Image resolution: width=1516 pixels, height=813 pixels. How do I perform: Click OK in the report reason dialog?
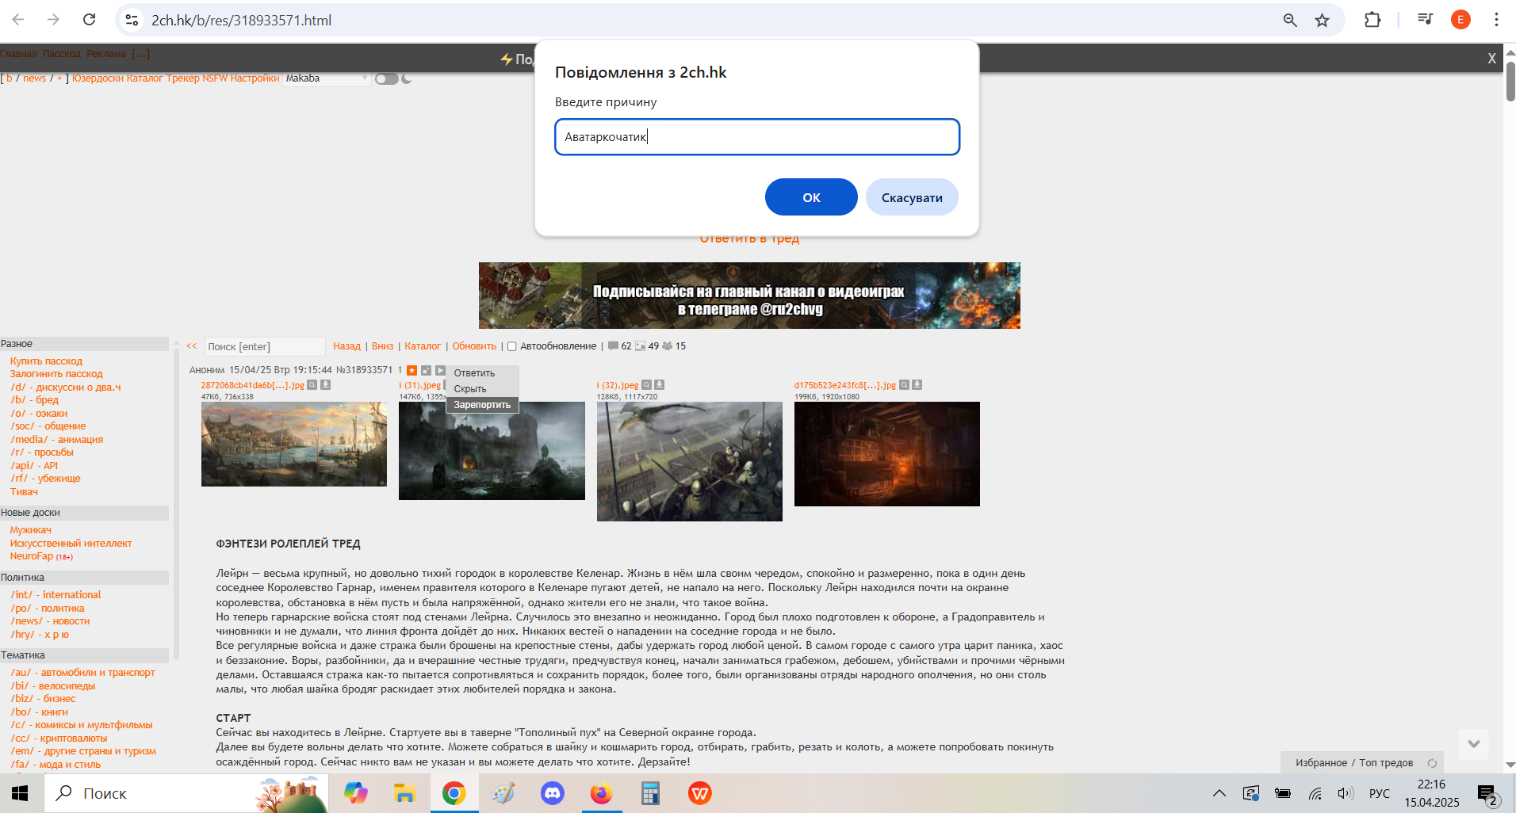[x=810, y=197]
